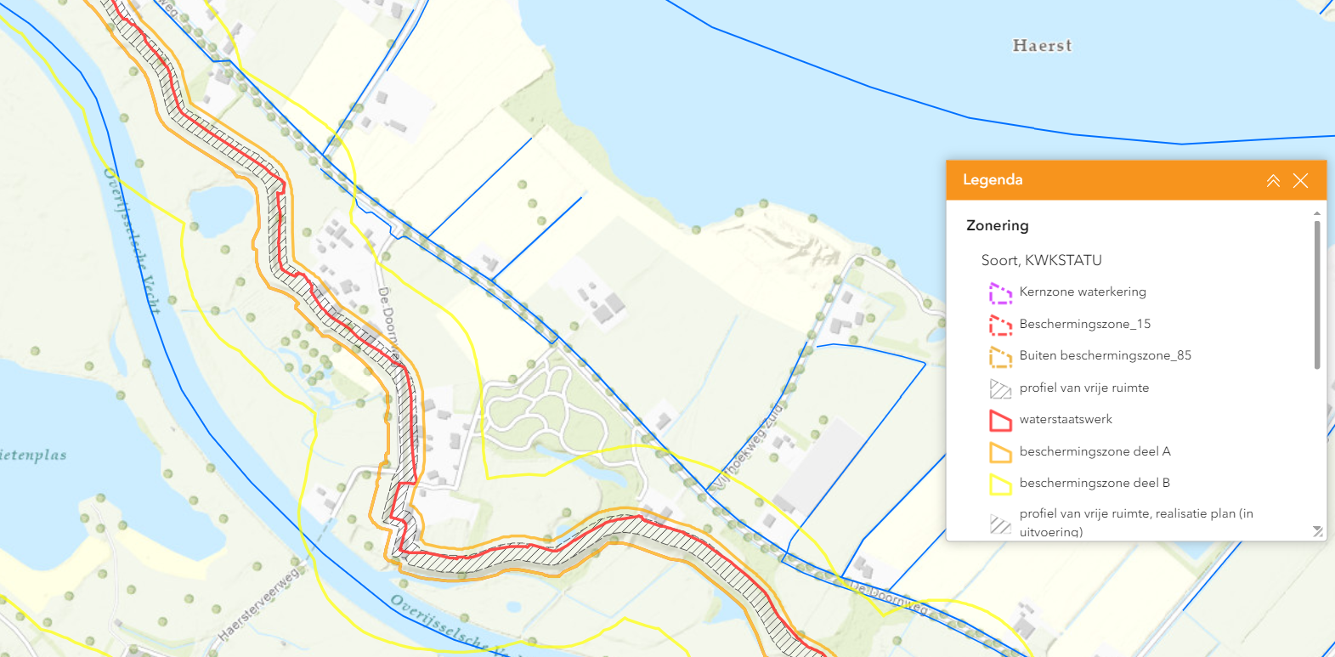This screenshot has width=1335, height=657.
Task: Select the 'profiel van vrije ruimte' legend label
Action: tap(1084, 388)
